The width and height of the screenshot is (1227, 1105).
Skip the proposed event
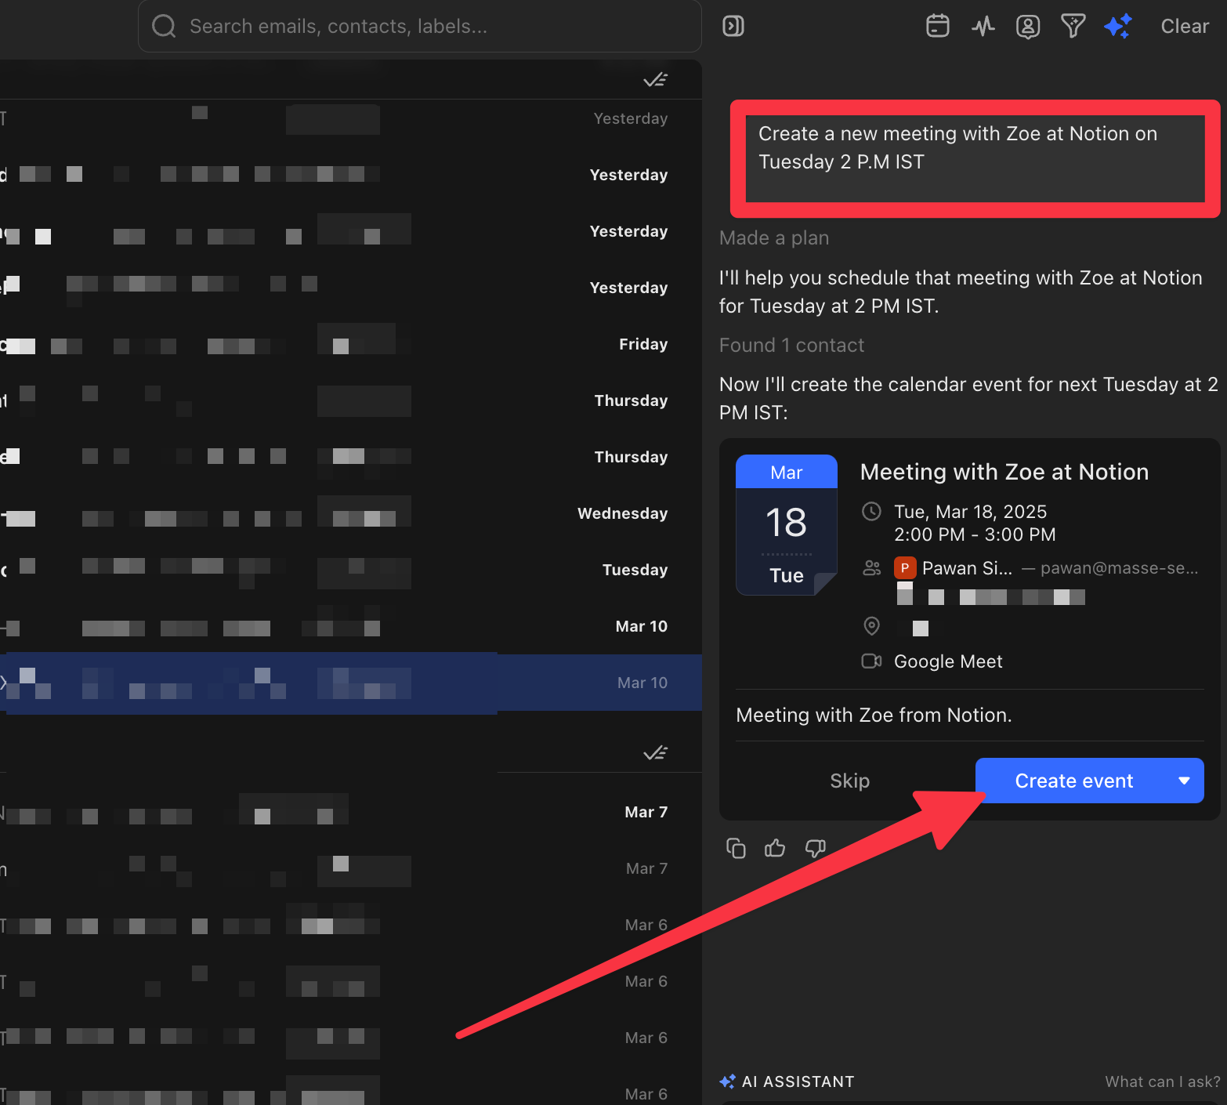coord(849,781)
